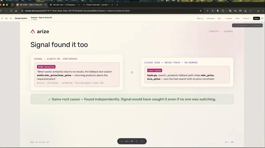Open the Extensions puzzle-piece menu

[223, 11]
